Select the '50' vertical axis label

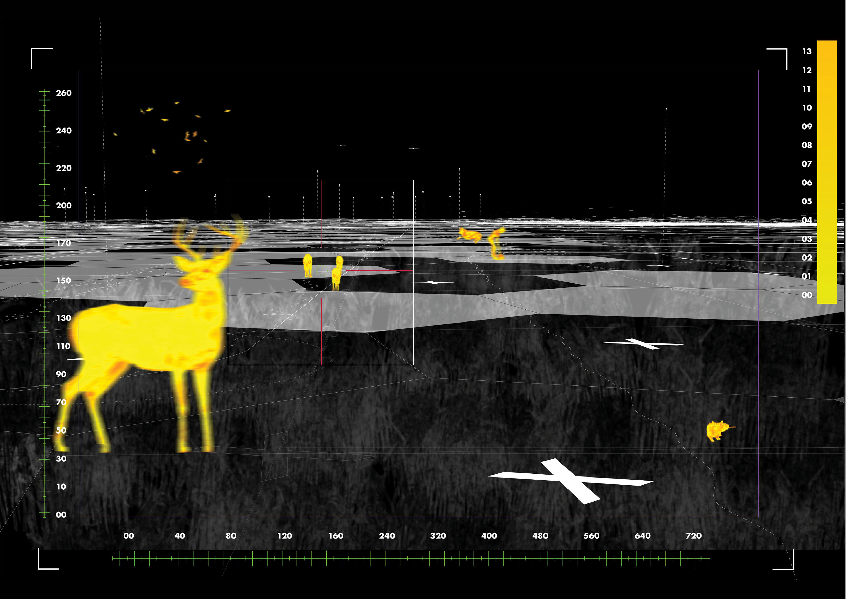pyautogui.click(x=61, y=430)
